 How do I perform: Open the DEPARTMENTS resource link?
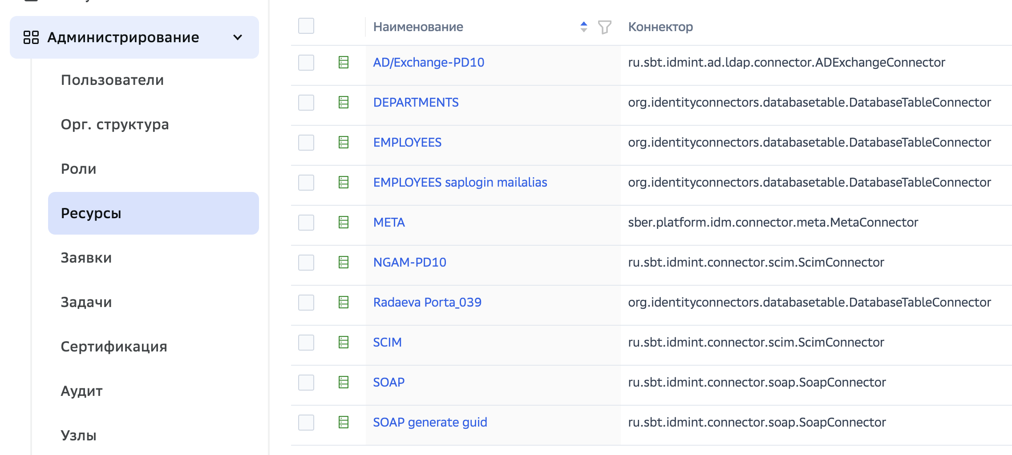416,102
